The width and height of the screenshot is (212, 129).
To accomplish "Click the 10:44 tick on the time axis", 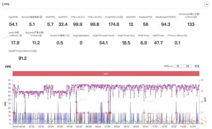I will pyautogui.click(x=145, y=127).
